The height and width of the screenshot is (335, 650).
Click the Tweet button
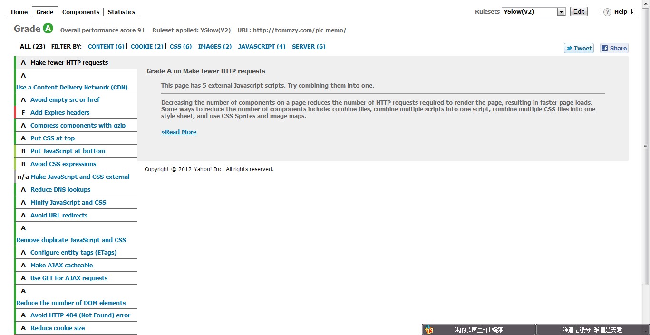pos(579,48)
